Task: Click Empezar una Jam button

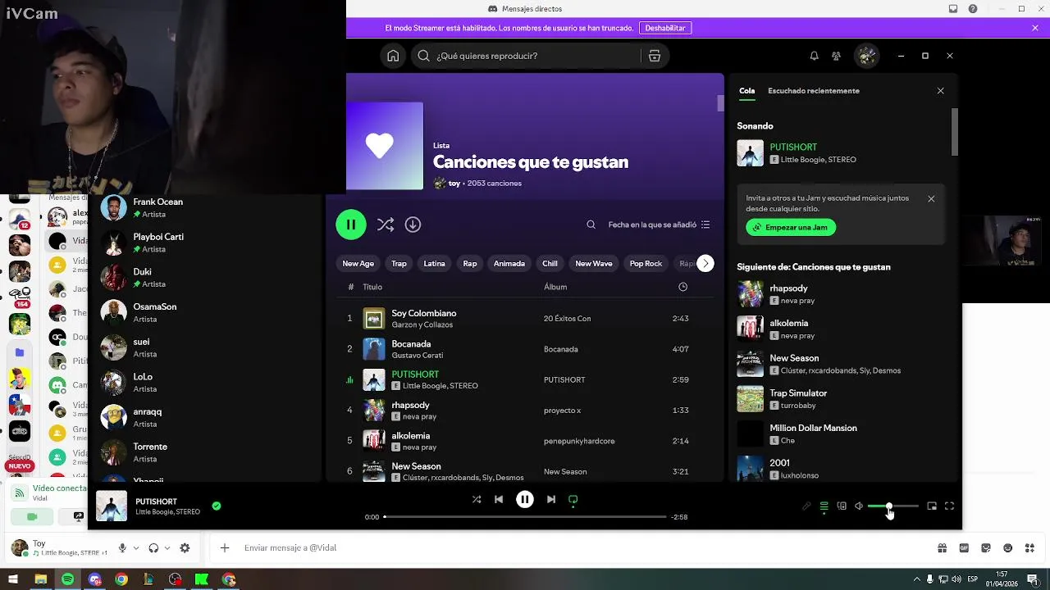Action: 791,227
